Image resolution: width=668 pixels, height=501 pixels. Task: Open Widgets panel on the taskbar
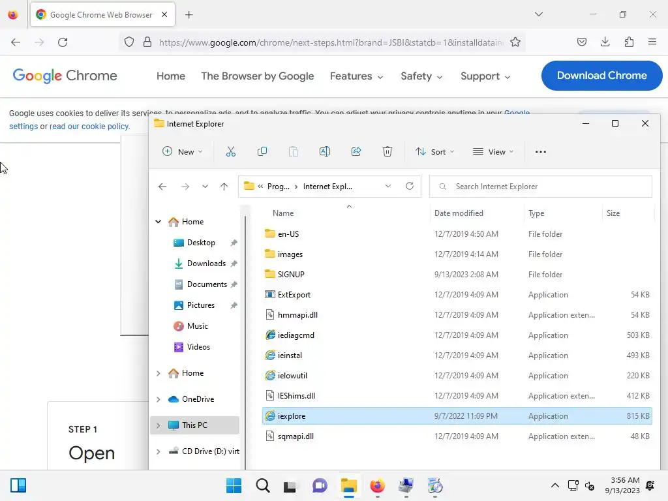[x=18, y=485]
